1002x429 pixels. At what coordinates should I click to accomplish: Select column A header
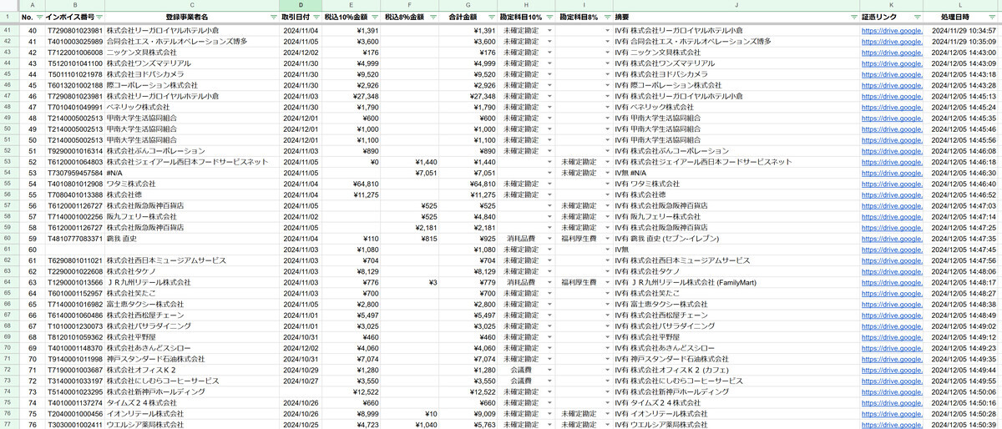[32, 5]
